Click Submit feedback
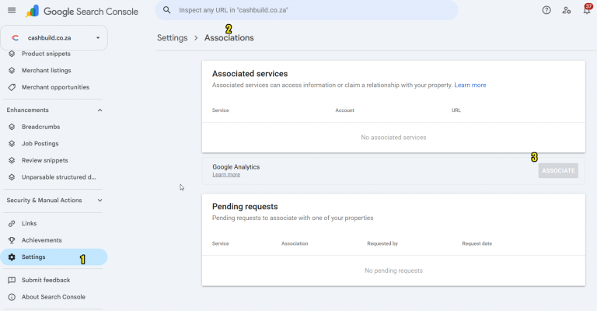The width and height of the screenshot is (597, 311). (46, 280)
